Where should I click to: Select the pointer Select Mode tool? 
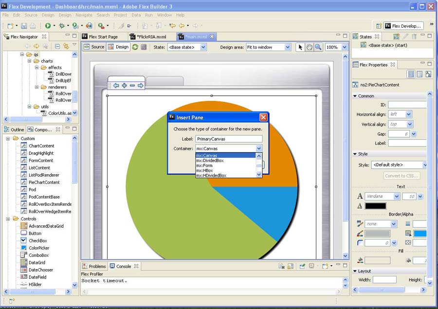coord(300,47)
